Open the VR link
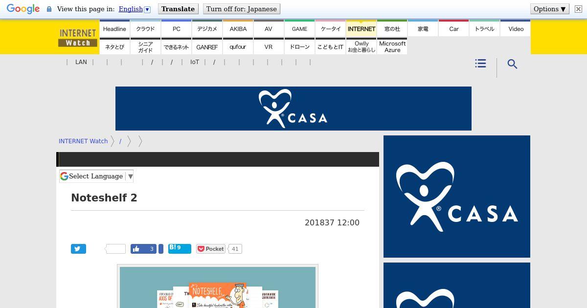This screenshot has height=308, width=587. pos(269,46)
